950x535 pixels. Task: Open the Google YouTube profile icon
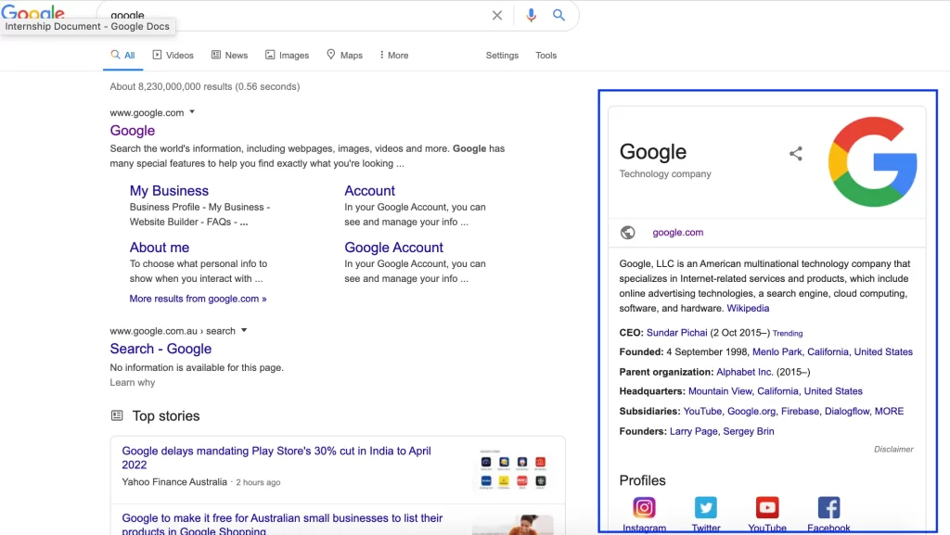coord(767,507)
